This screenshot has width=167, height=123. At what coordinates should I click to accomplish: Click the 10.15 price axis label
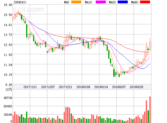(8, 75)
